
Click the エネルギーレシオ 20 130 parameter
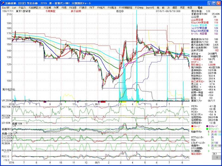pyautogui.click(x=205, y=143)
